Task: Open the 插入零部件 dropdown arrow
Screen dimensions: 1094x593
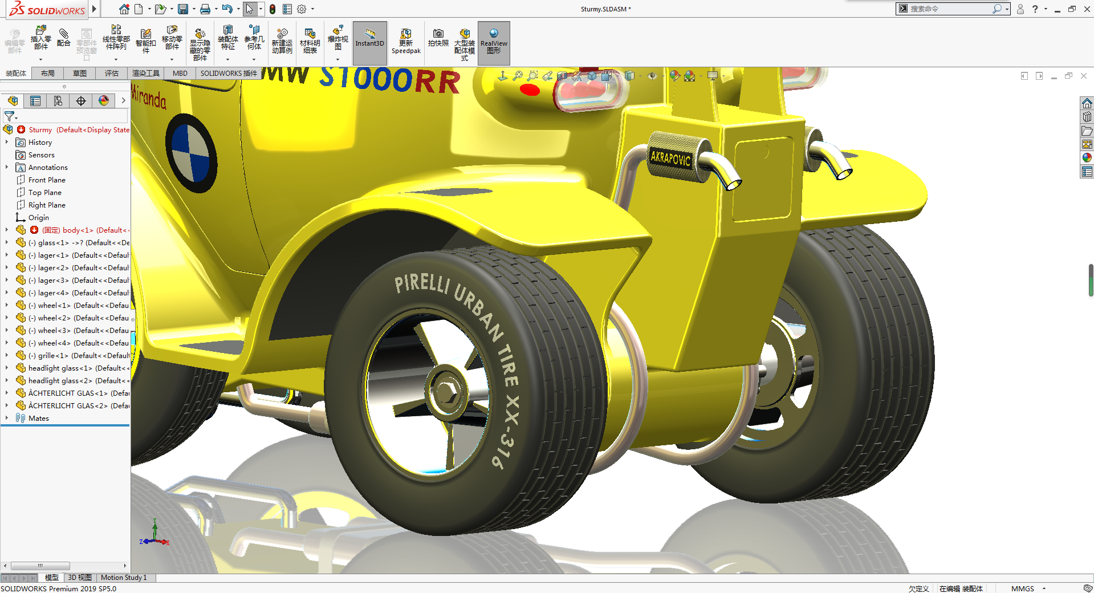Action: pyautogui.click(x=40, y=59)
